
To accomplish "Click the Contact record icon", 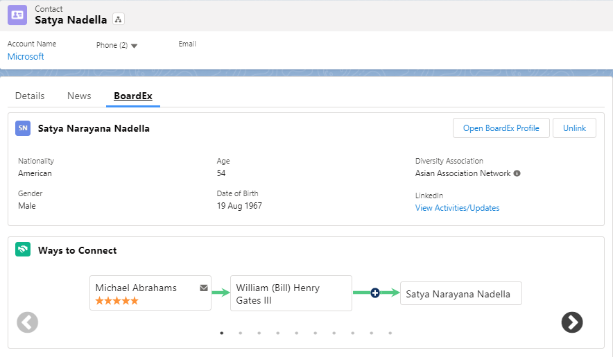I will 17,15.
